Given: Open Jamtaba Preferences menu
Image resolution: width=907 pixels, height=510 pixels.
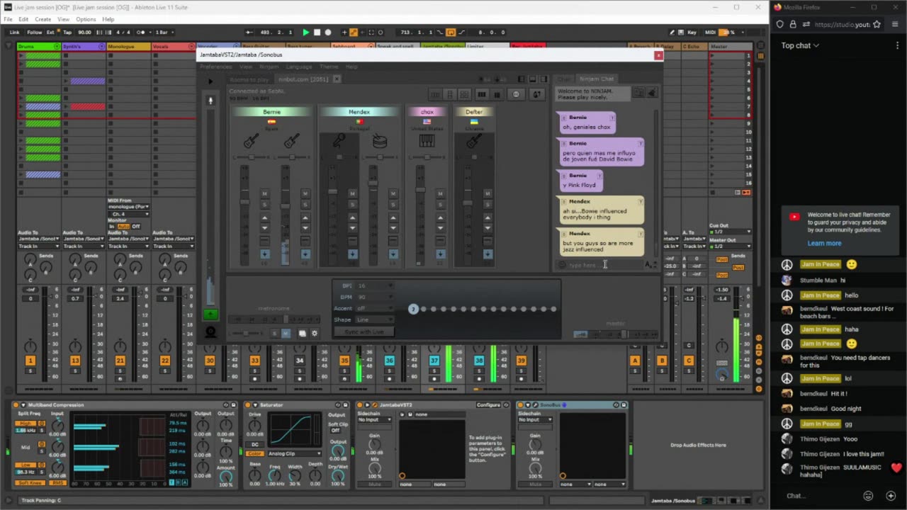Looking at the screenshot, I should [x=215, y=67].
